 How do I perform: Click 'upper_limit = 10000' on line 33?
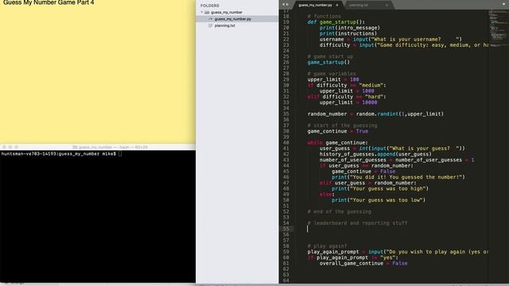coord(348,102)
